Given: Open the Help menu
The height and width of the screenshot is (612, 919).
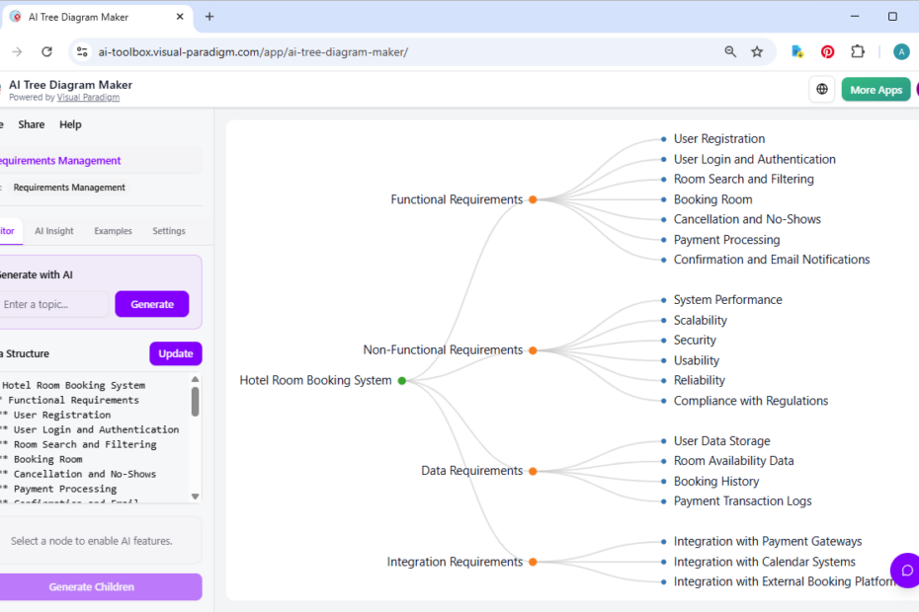Looking at the screenshot, I should click(70, 124).
